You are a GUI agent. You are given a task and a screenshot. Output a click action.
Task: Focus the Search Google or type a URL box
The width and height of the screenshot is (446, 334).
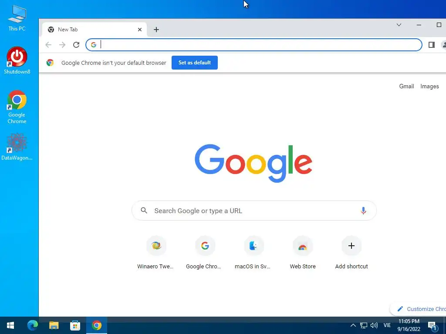(x=254, y=210)
